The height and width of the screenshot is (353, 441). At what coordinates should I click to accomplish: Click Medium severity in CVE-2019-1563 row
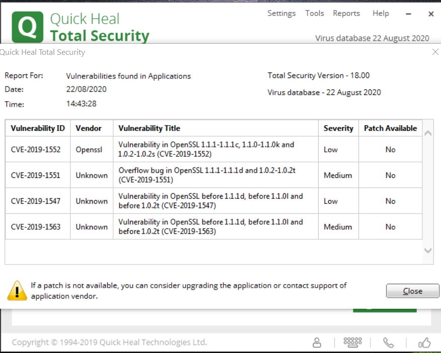[338, 227]
